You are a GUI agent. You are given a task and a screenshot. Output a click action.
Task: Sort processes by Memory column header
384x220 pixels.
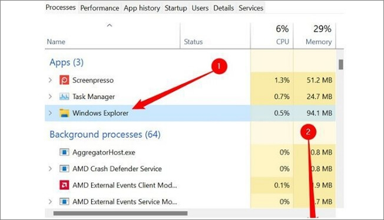(x=315, y=35)
